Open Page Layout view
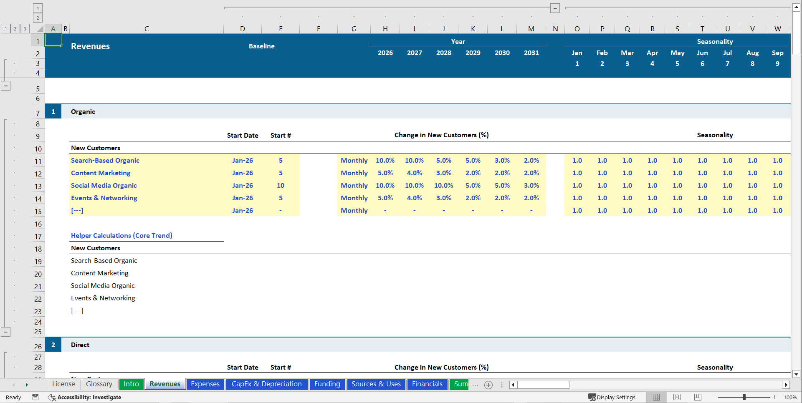Image resolution: width=802 pixels, height=403 pixels. (x=677, y=397)
